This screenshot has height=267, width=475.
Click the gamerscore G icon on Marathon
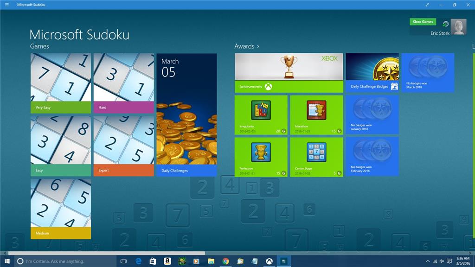339,131
